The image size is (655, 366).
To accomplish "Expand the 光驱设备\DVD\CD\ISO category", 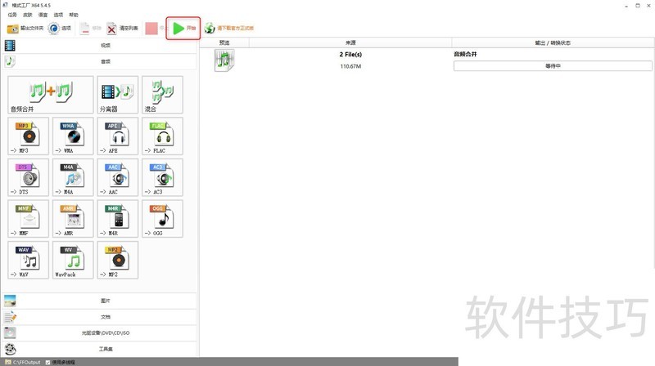I will pyautogui.click(x=99, y=333).
